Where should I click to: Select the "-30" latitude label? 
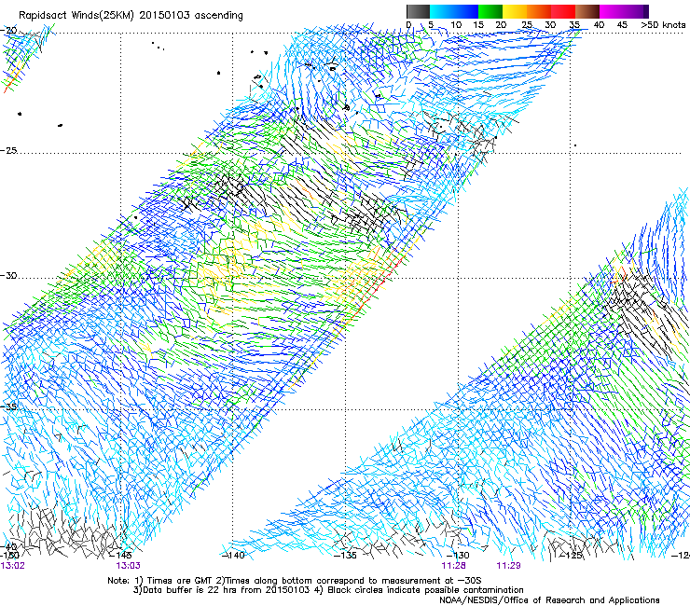(x=8, y=275)
